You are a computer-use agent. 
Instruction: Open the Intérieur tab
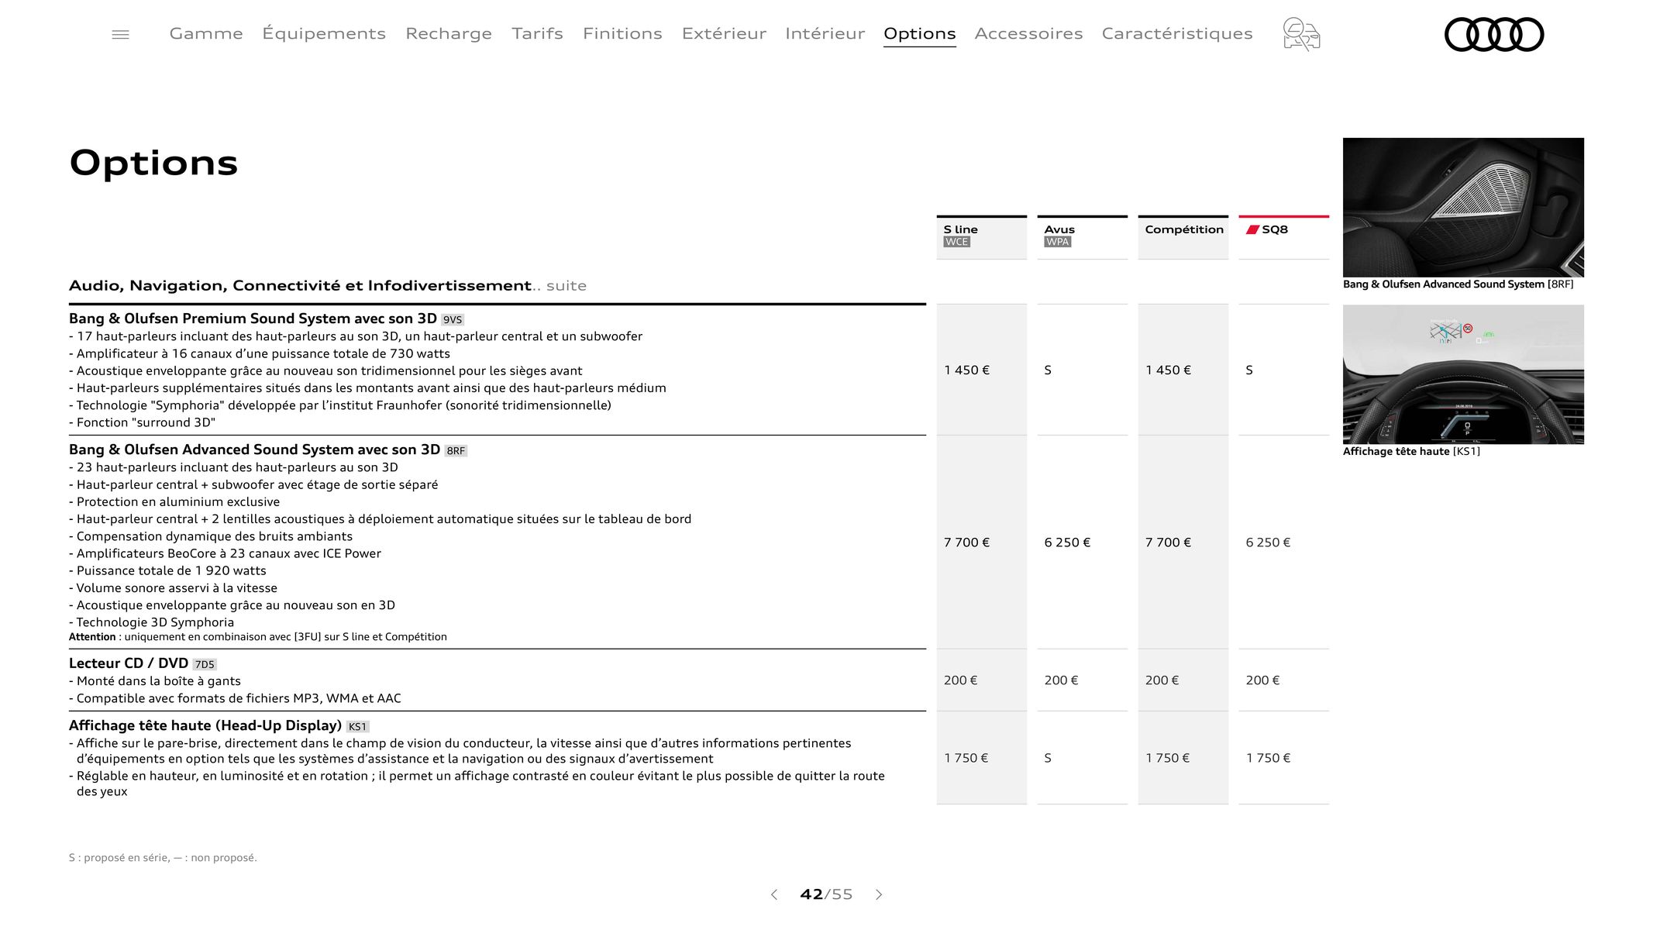pos(825,33)
